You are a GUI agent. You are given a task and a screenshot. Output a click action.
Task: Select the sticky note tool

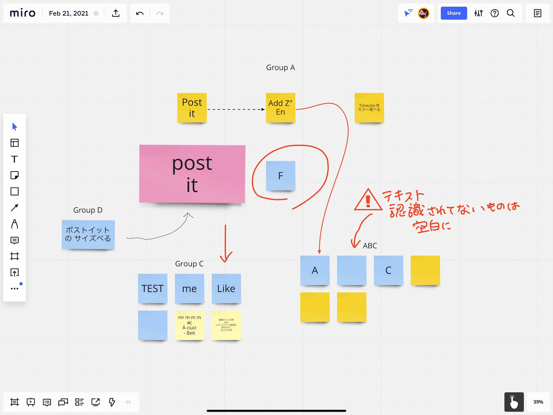pos(15,175)
